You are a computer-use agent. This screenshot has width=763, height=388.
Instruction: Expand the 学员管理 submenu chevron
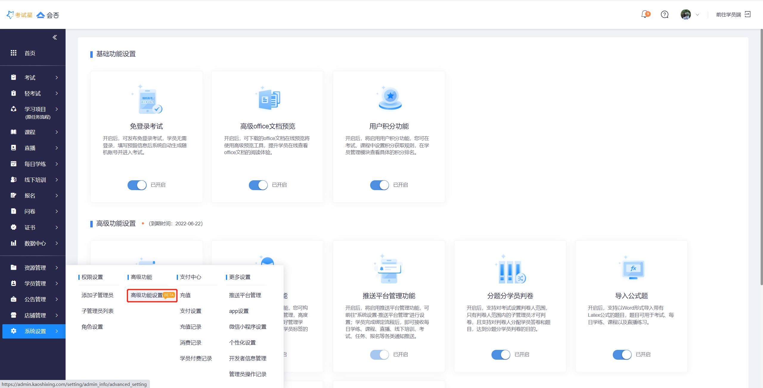57,283
